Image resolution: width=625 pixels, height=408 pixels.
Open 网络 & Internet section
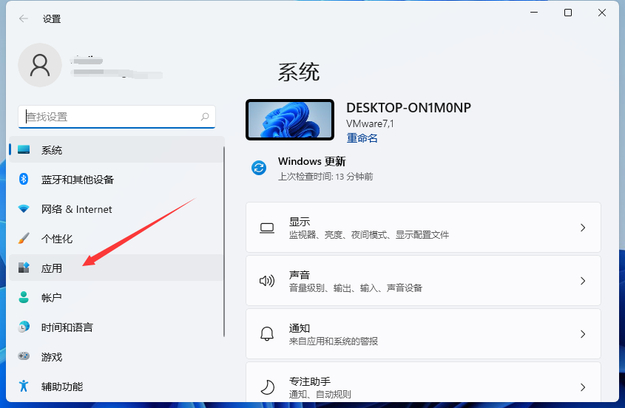[x=115, y=208]
